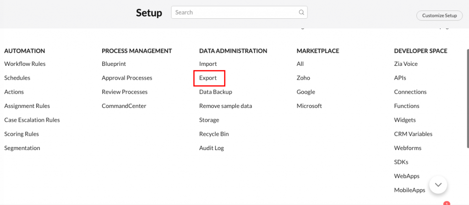Open Approval Processes

click(127, 78)
